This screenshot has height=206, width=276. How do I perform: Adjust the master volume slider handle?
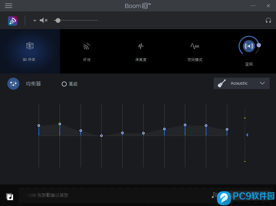(x=58, y=20)
